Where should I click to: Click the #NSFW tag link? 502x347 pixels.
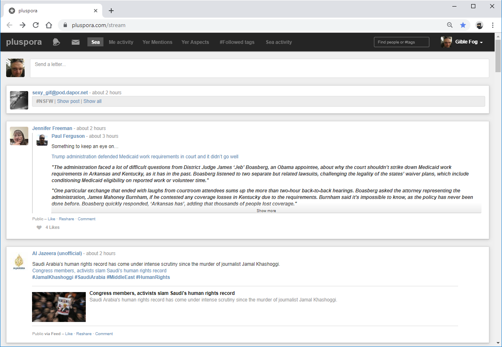click(x=45, y=101)
